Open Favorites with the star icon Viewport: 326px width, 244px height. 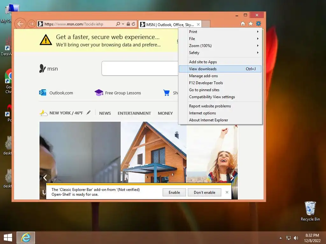(251, 24)
